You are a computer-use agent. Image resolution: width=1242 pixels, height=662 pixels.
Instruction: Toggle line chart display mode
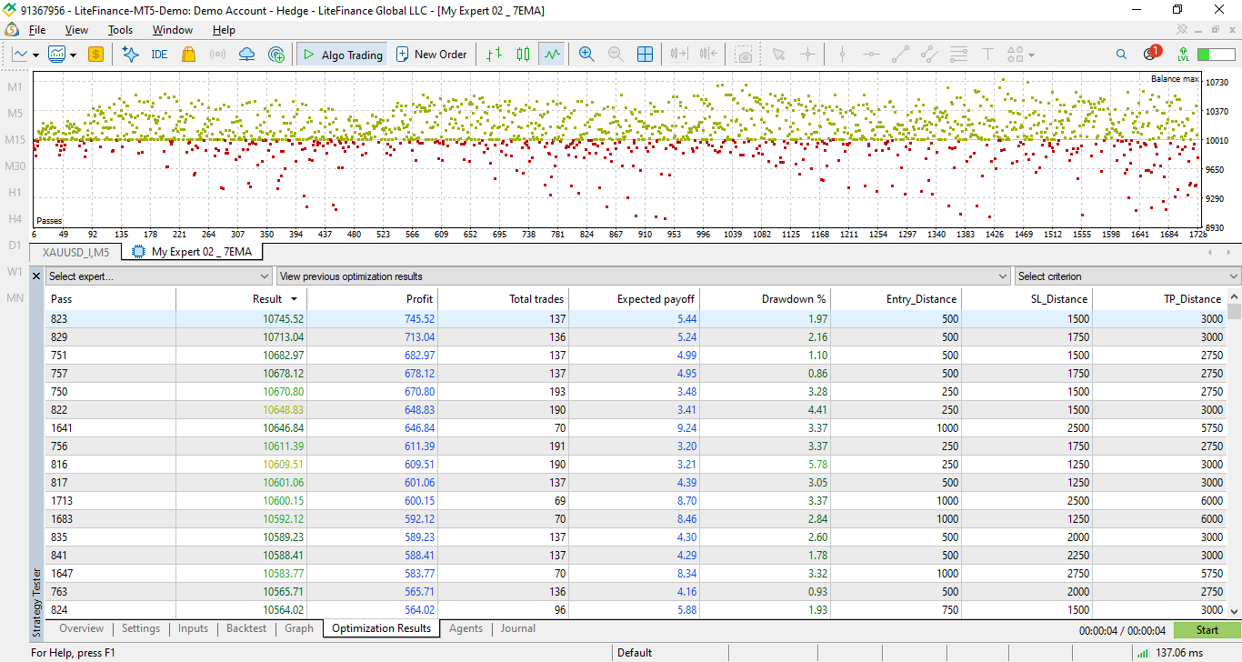tap(552, 55)
